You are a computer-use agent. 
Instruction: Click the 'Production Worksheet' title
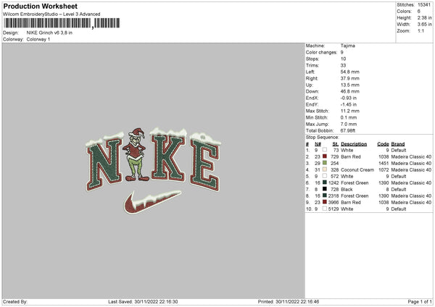coord(40,6)
